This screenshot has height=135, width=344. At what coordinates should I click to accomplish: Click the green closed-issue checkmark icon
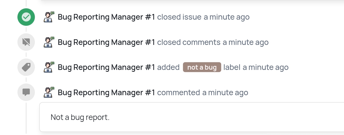click(26, 17)
